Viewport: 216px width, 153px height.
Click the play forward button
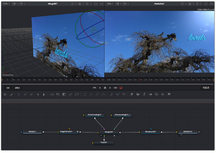110,88
